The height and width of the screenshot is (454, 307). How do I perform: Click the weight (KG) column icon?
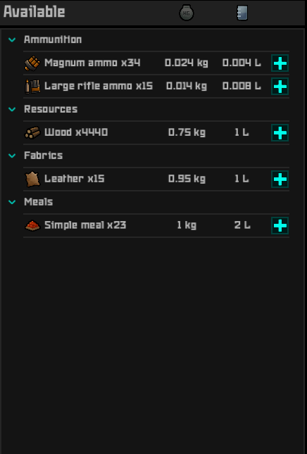tap(186, 13)
